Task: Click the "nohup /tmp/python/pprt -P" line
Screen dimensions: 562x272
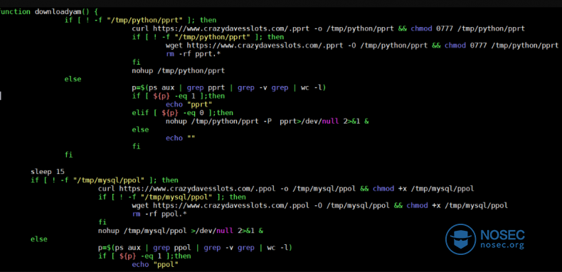Action: pyautogui.click(x=267, y=121)
